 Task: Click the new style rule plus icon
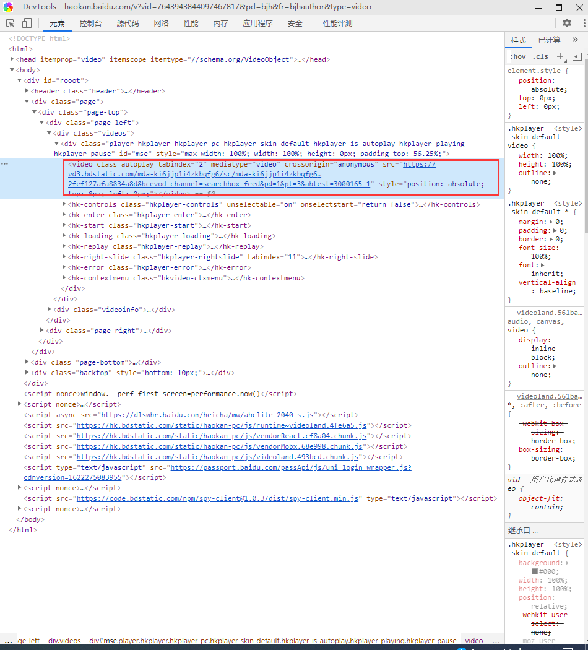(561, 56)
